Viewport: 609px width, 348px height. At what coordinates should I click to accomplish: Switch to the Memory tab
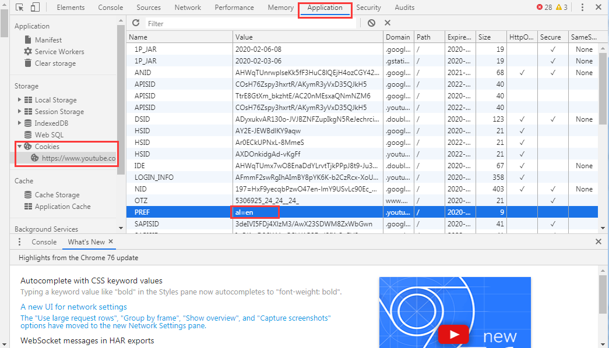[280, 8]
